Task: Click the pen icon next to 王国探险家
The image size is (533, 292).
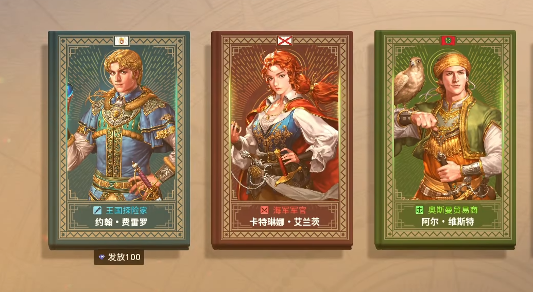Action: (97, 210)
